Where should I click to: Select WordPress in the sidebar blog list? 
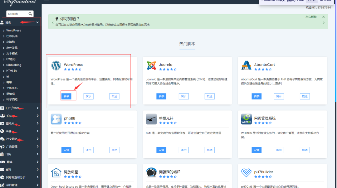pyautogui.click(x=14, y=31)
